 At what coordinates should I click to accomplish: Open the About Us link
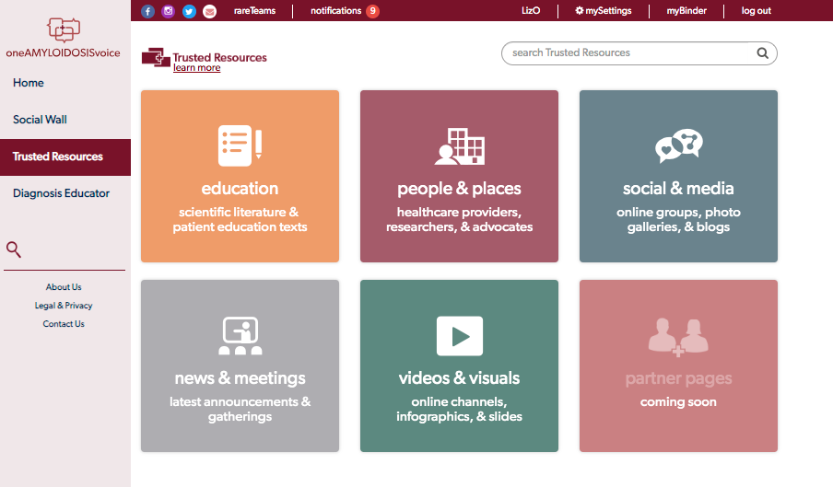[64, 287]
